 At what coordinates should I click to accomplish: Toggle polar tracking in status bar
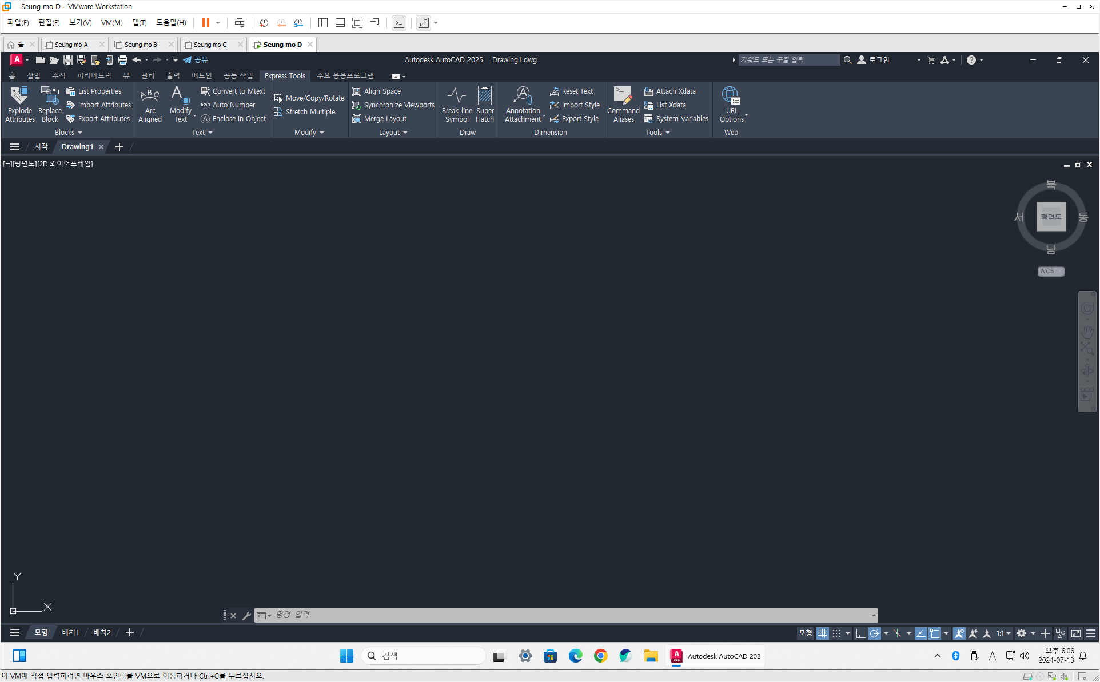tap(874, 633)
